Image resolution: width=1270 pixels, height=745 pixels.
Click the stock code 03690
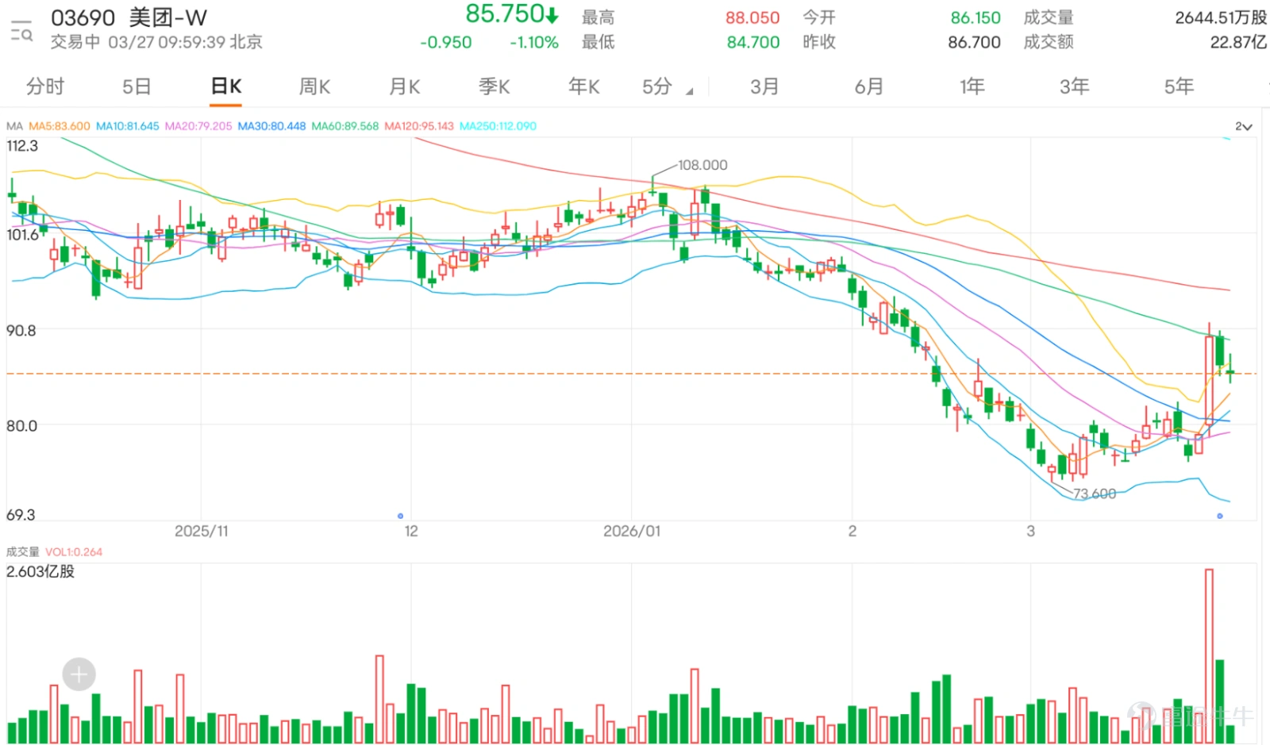point(83,17)
